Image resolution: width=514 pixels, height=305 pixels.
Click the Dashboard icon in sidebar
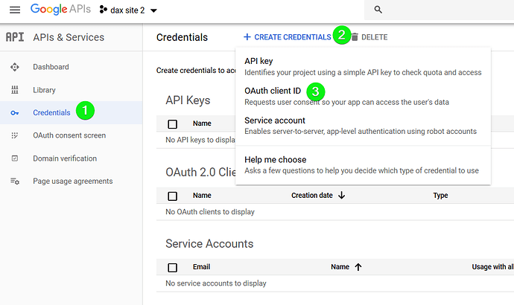14,67
